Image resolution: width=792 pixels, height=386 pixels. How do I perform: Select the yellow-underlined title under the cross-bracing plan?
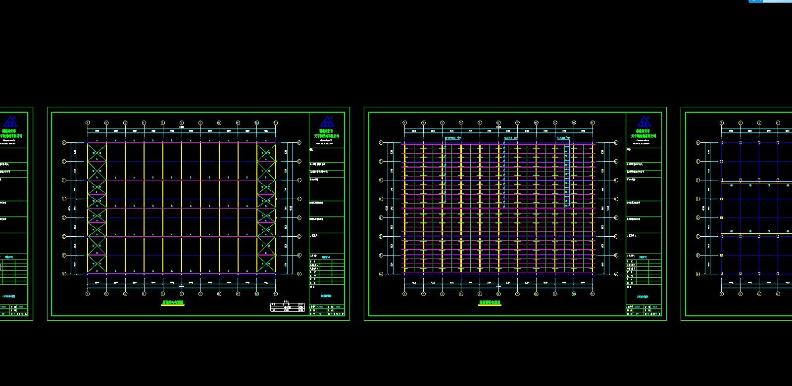click(x=173, y=302)
